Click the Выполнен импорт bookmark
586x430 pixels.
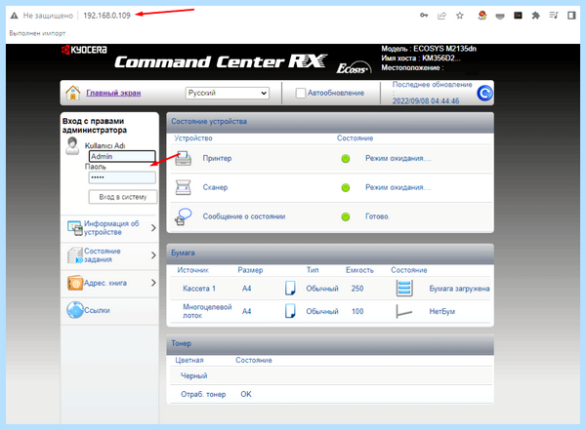(37, 33)
